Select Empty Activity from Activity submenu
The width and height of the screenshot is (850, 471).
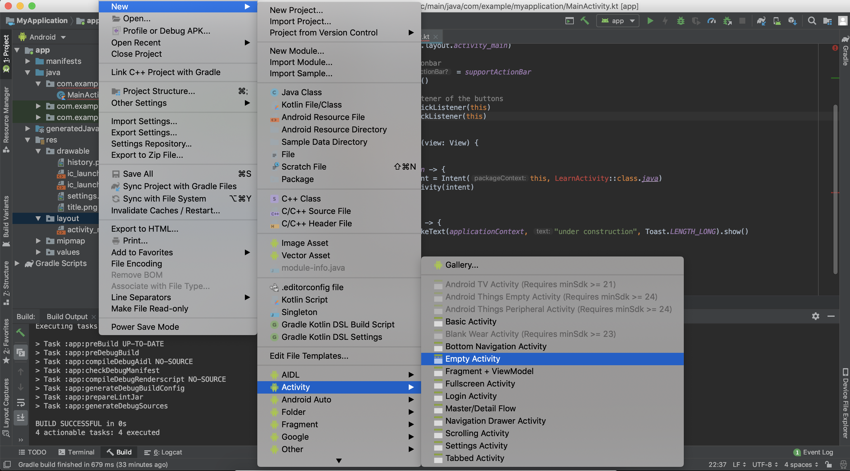pyautogui.click(x=552, y=359)
